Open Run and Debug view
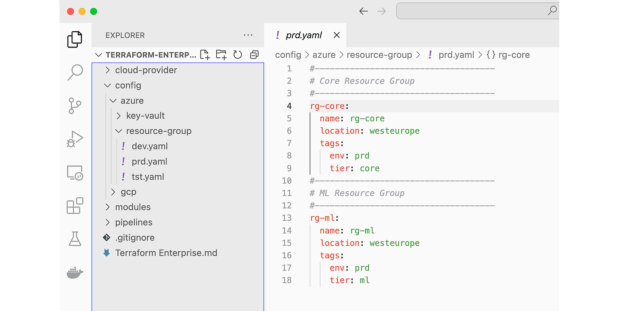 [x=75, y=139]
